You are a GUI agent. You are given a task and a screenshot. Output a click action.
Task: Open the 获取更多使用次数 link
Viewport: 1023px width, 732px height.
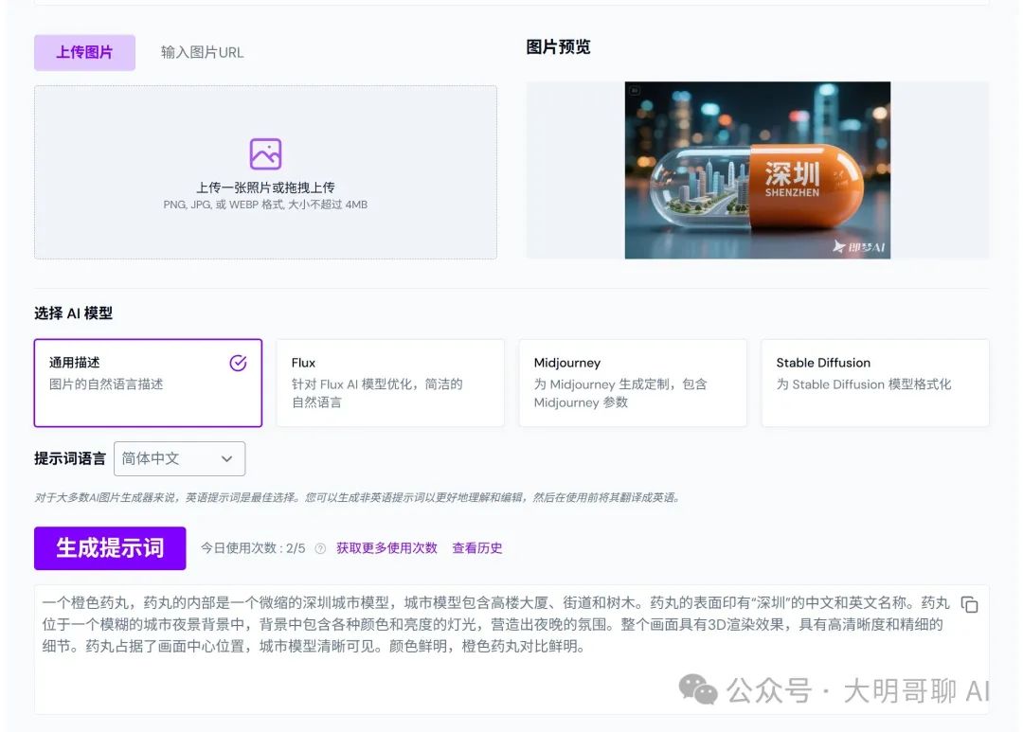click(386, 548)
